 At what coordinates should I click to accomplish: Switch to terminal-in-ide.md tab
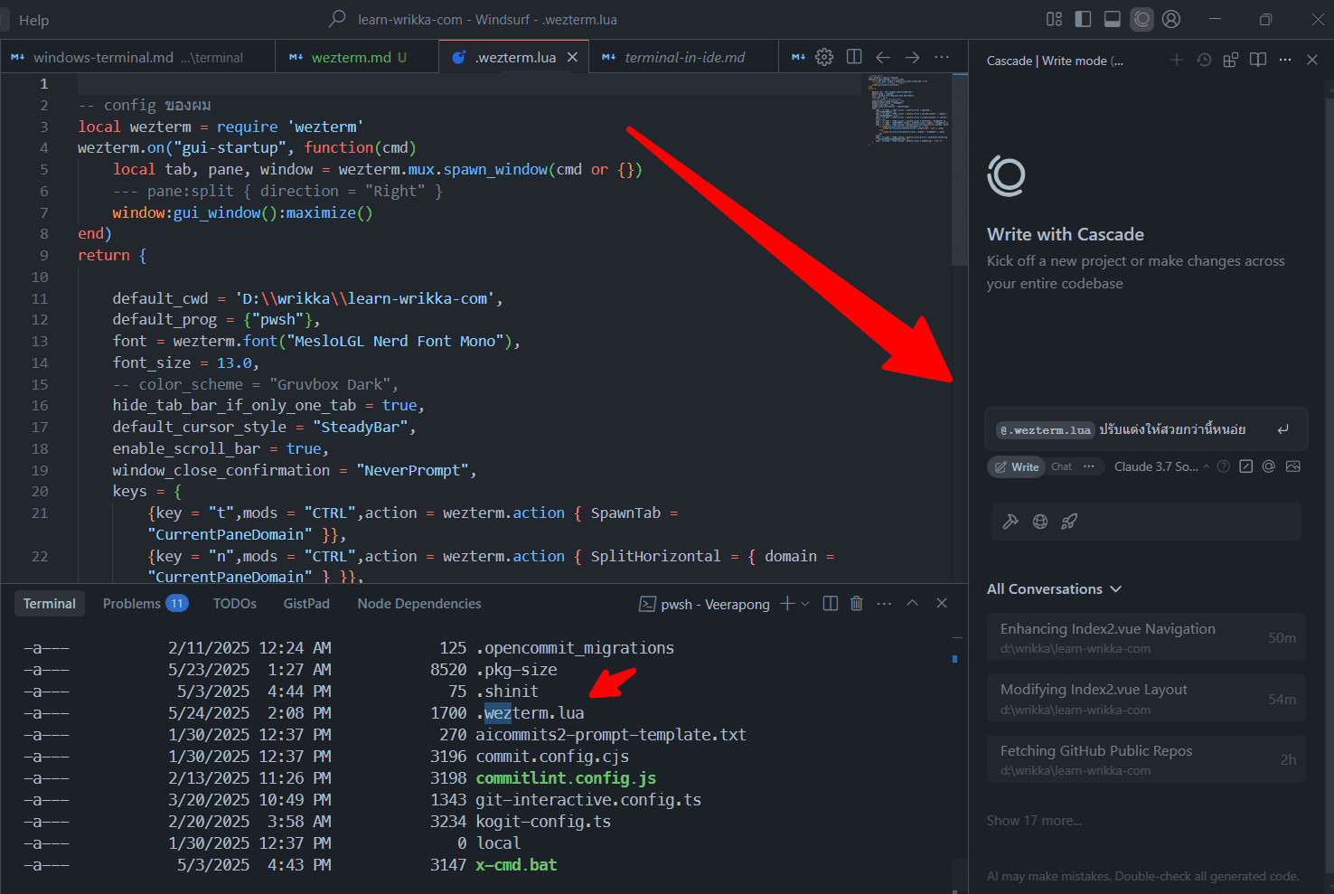pos(684,57)
